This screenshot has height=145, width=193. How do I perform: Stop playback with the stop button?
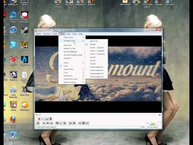pyautogui.click(x=47, y=123)
